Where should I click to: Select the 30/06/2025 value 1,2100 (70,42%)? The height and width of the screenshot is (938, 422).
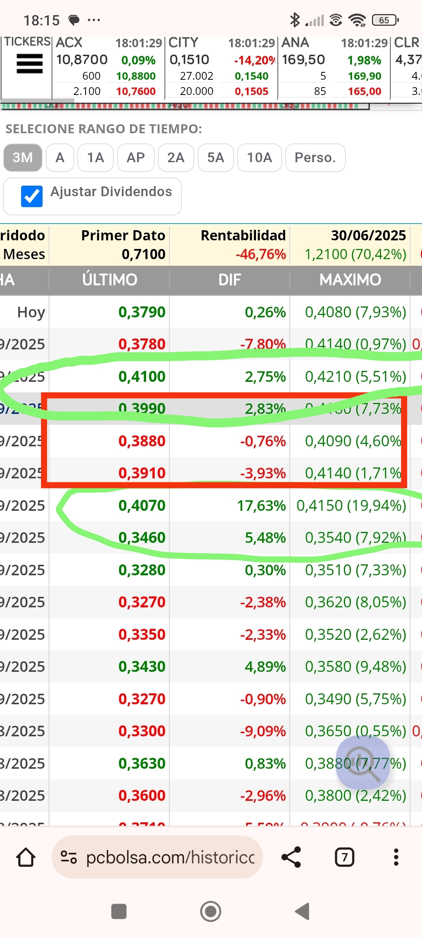[x=356, y=254]
